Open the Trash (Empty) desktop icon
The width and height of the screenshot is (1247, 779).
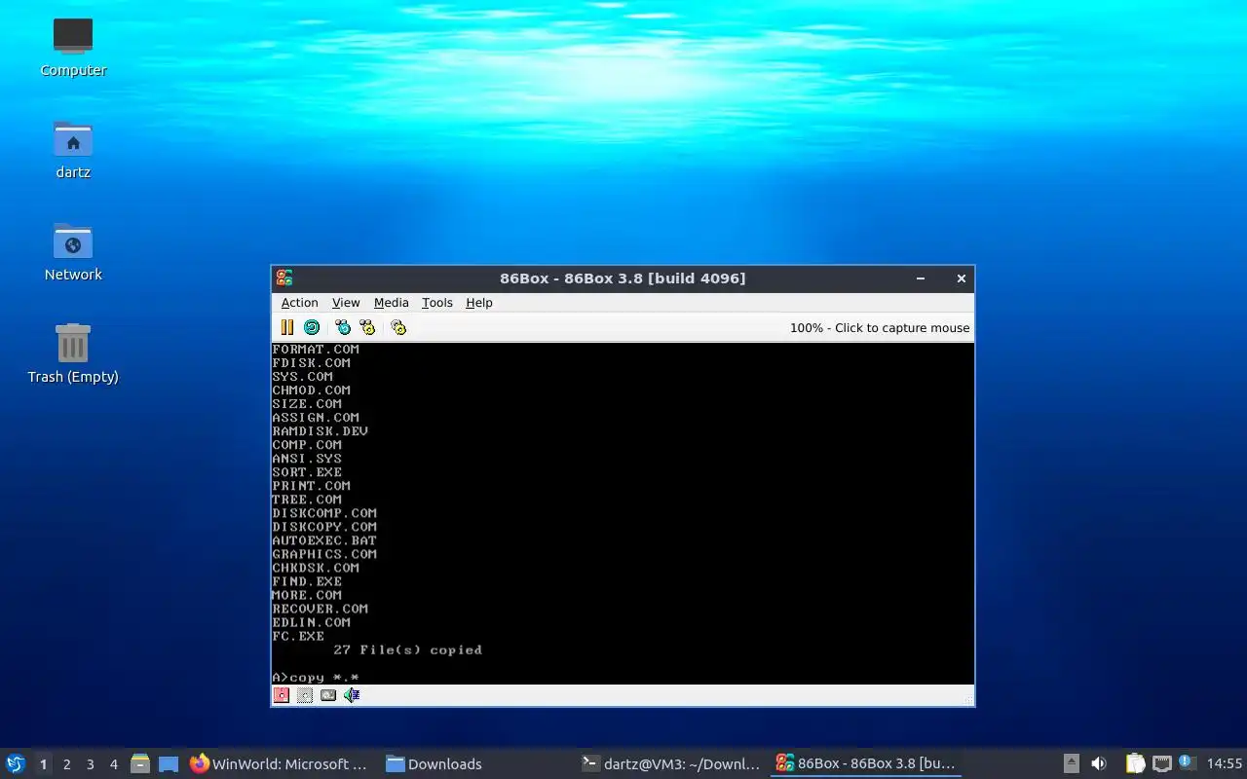click(x=73, y=353)
